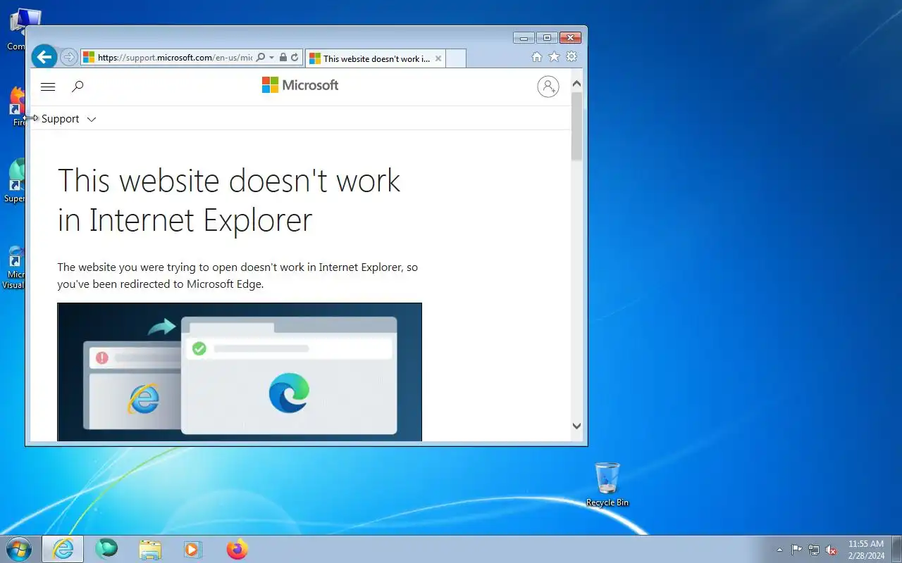Select the Recycle Bin desktop icon
The image size is (902, 563).
pos(607,484)
